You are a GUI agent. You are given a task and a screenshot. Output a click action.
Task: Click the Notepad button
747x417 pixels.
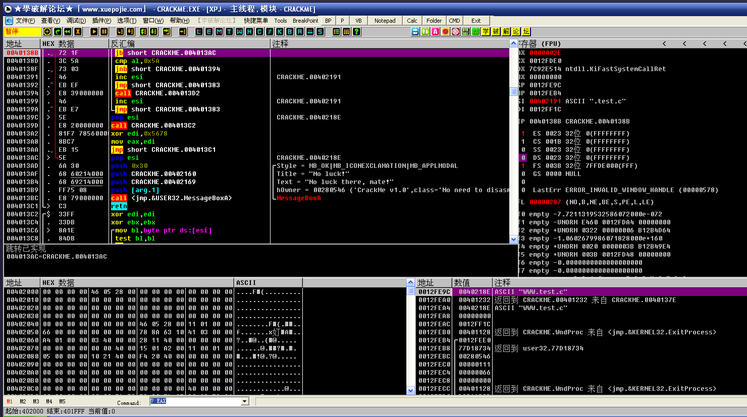coord(385,21)
